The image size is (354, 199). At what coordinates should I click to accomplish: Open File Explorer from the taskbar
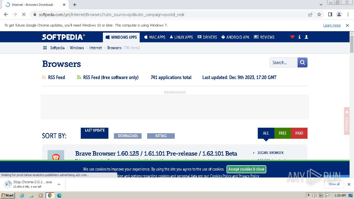tap(31, 195)
